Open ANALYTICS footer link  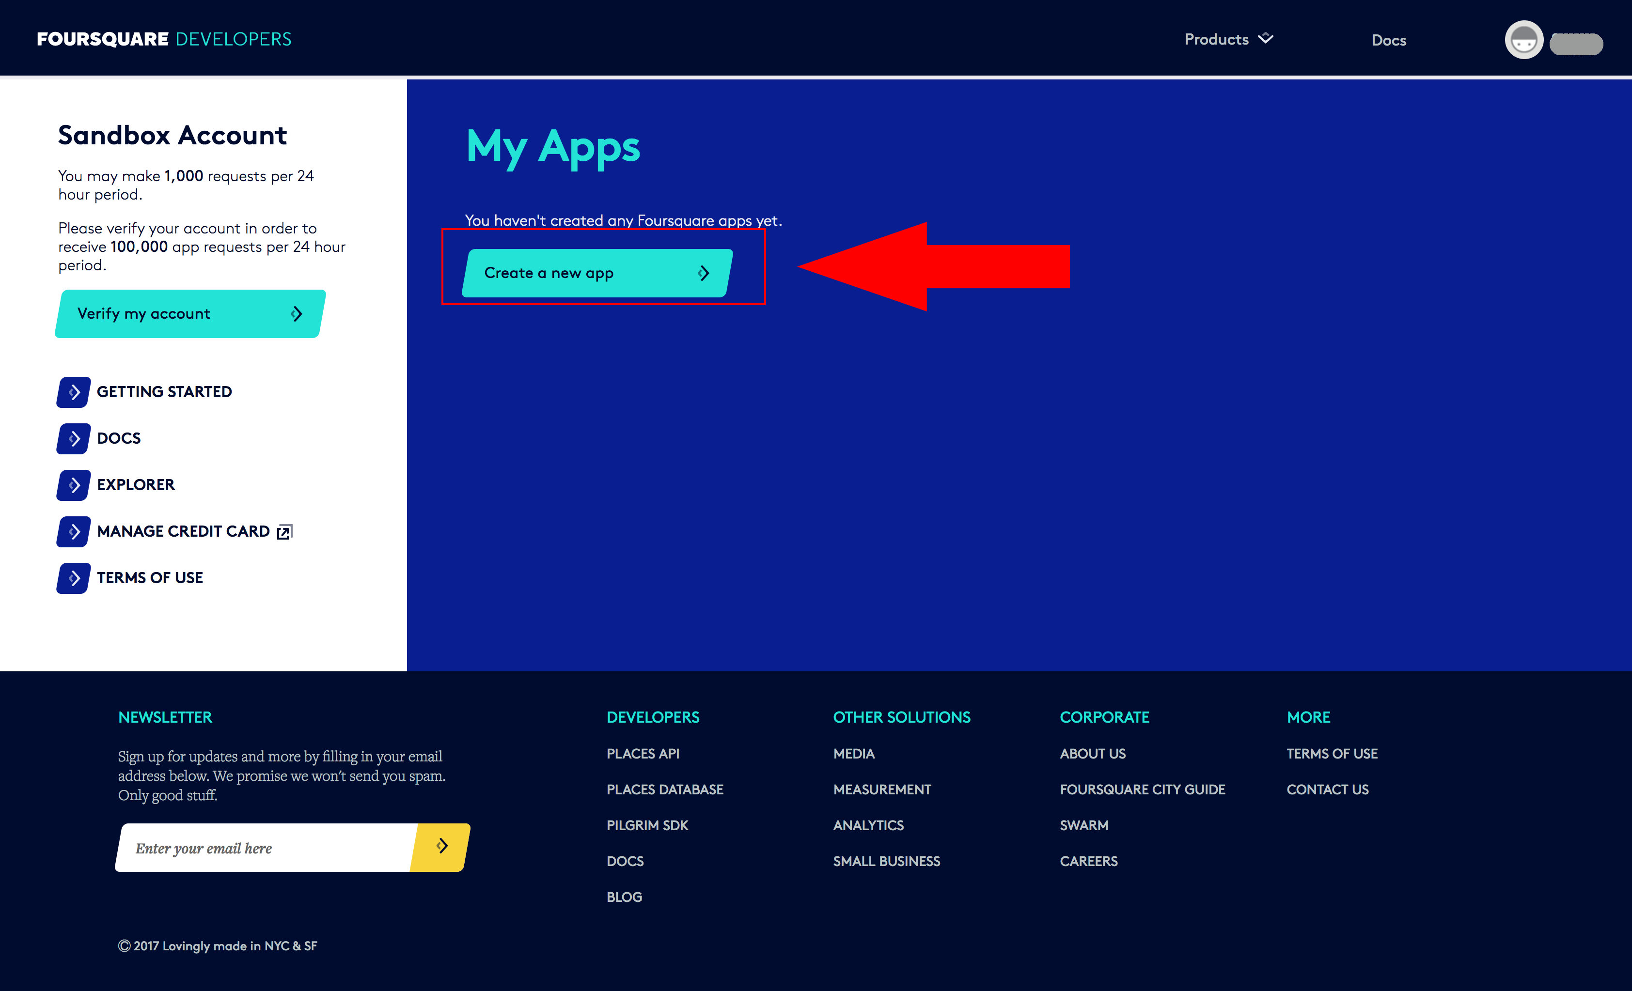pos(868,825)
